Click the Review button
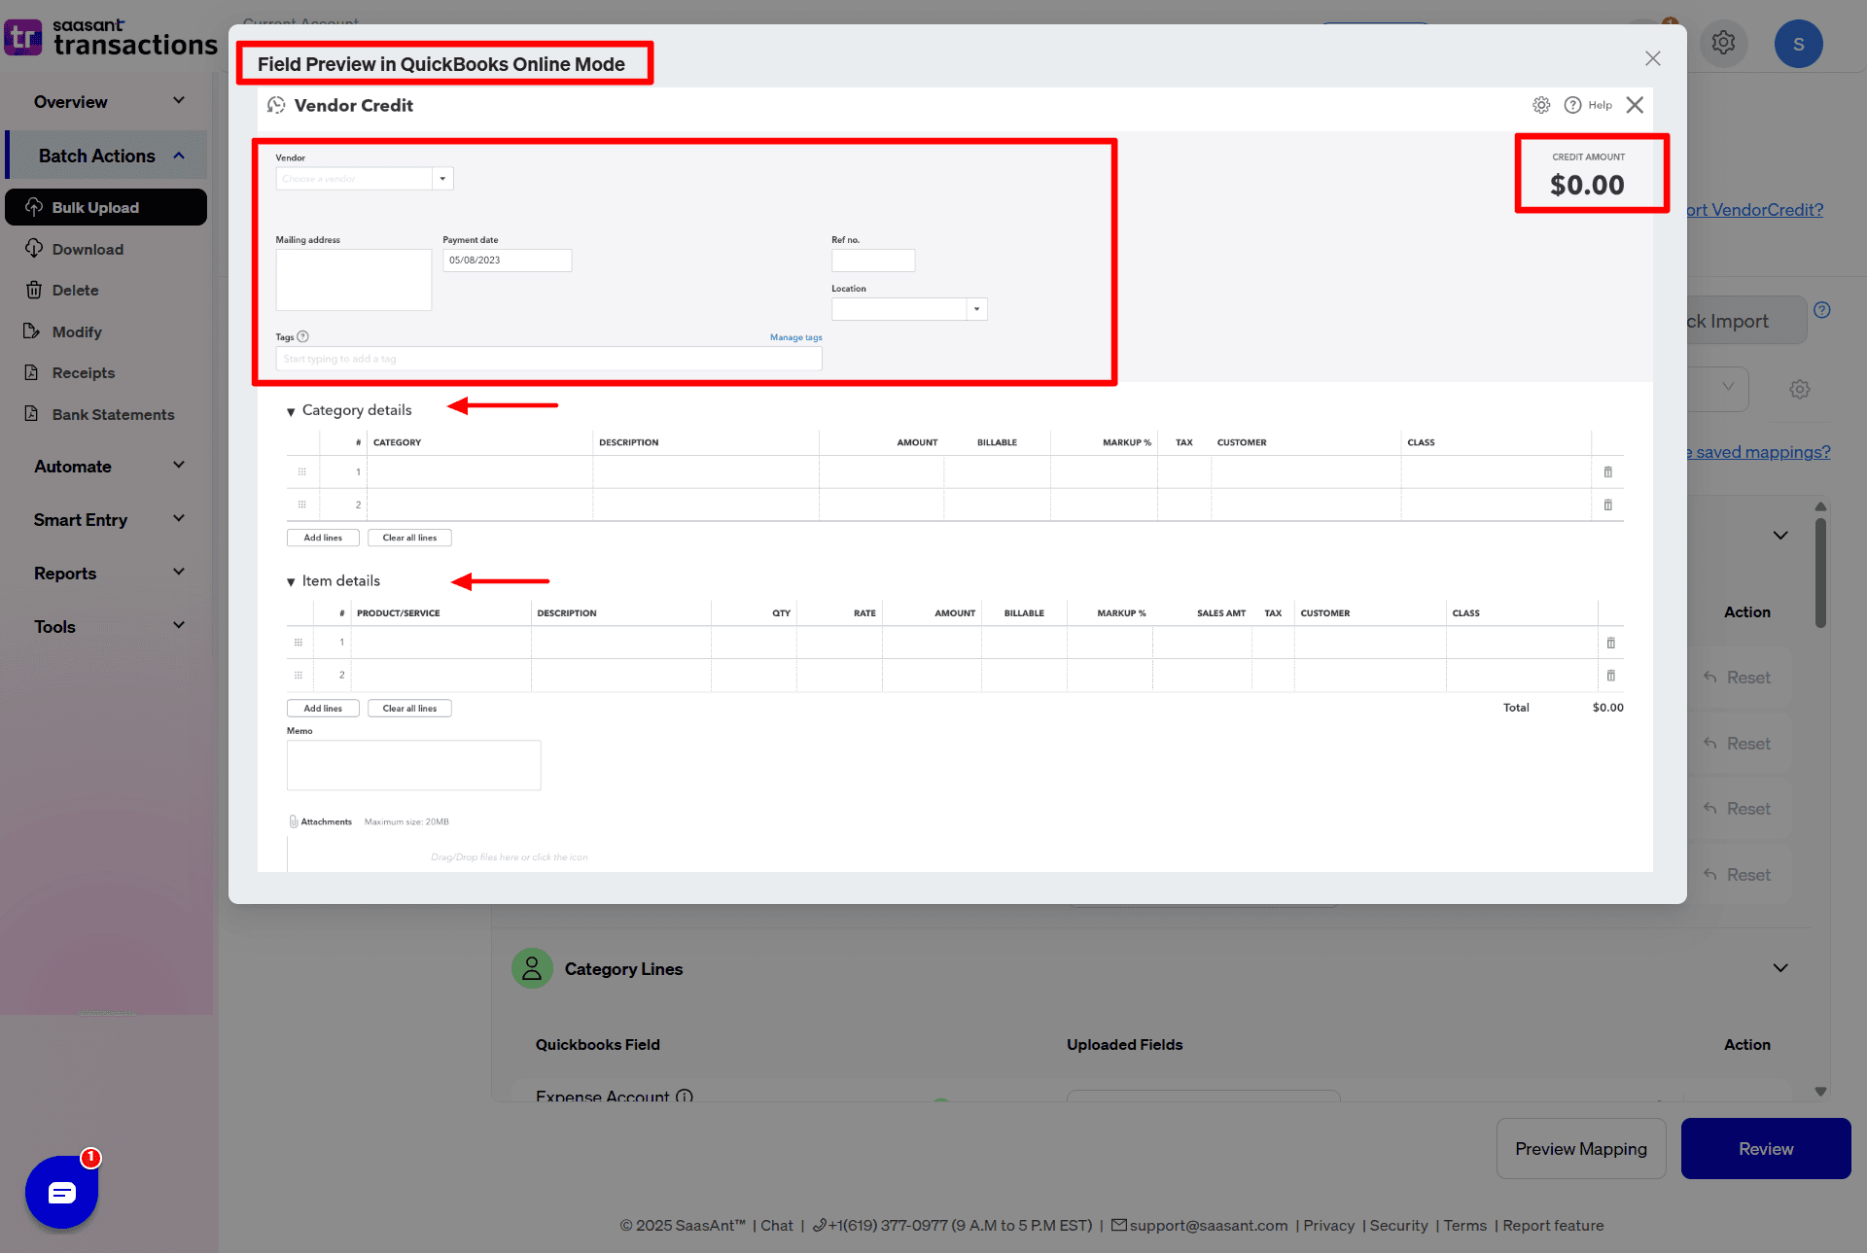This screenshot has height=1254, width=1867. pos(1765,1148)
